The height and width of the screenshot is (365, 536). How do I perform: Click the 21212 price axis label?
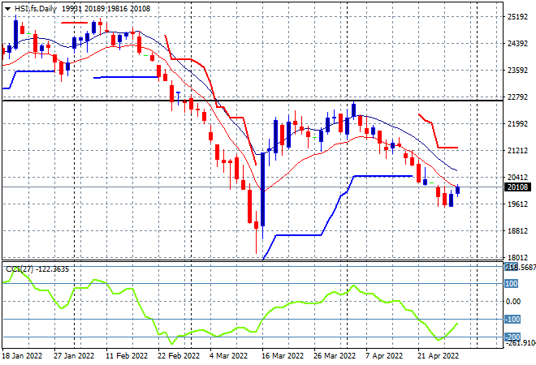[517, 151]
